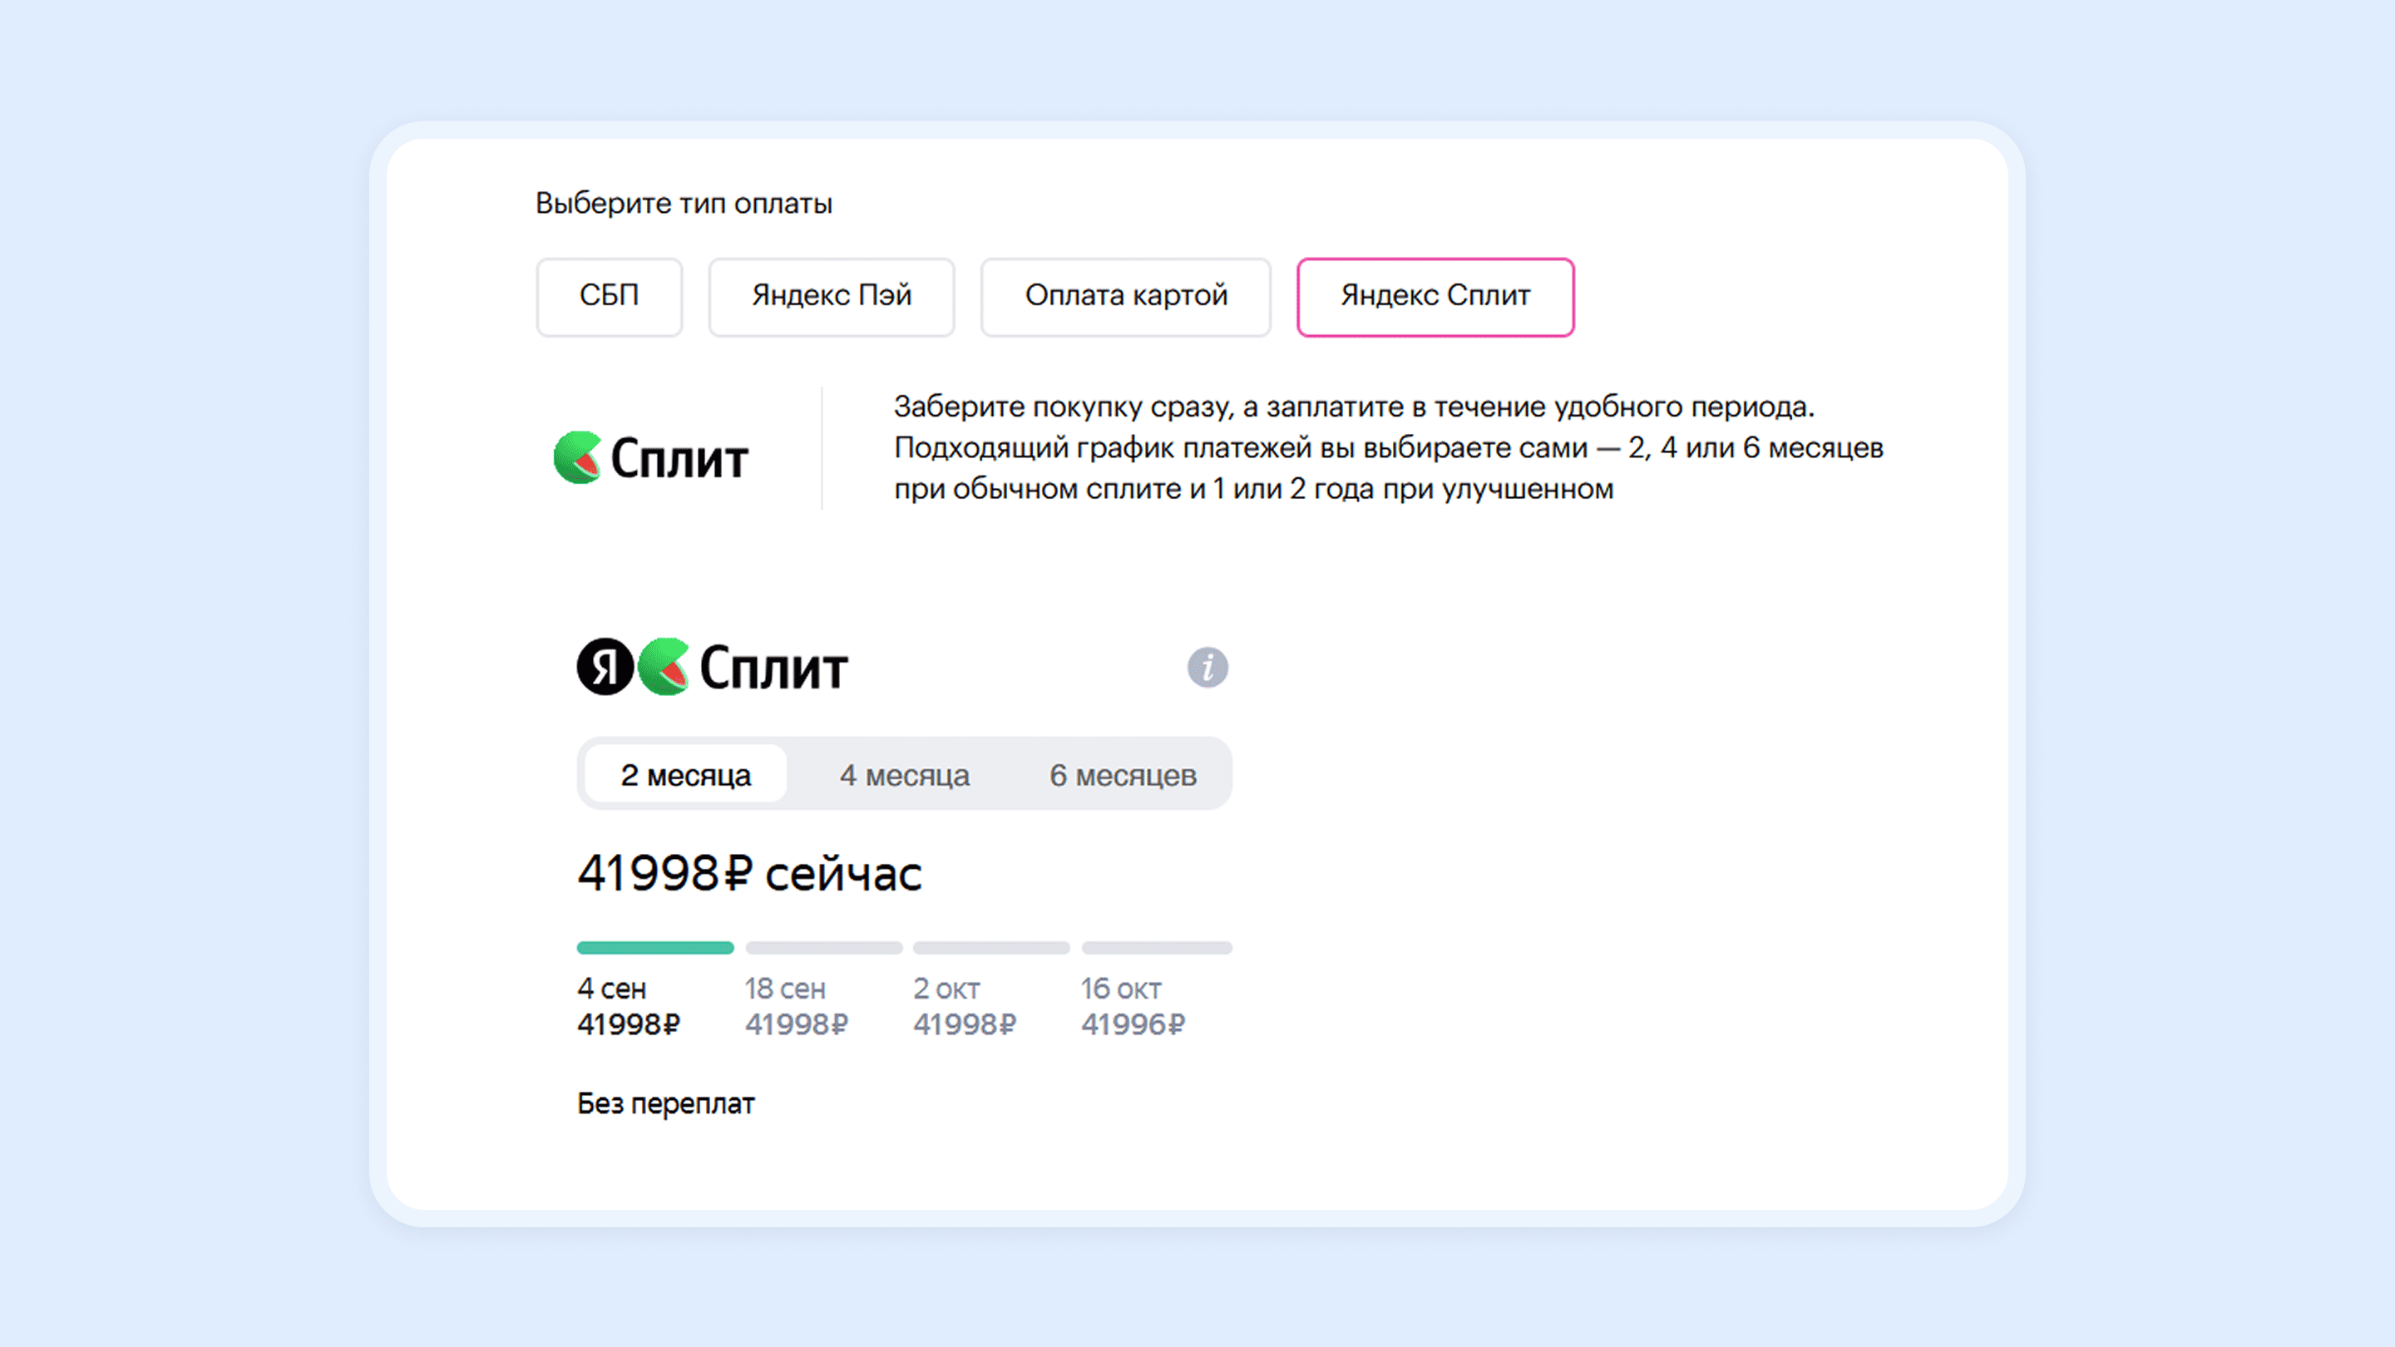The height and width of the screenshot is (1347, 2395).
Task: Click the Выберите тип оплаты heading
Action: pyautogui.click(x=684, y=203)
